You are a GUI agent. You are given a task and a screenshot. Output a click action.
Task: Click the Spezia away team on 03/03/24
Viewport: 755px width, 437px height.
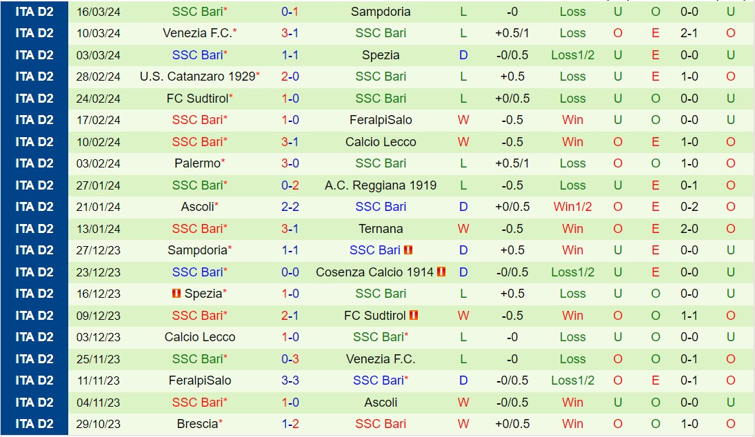pos(381,55)
